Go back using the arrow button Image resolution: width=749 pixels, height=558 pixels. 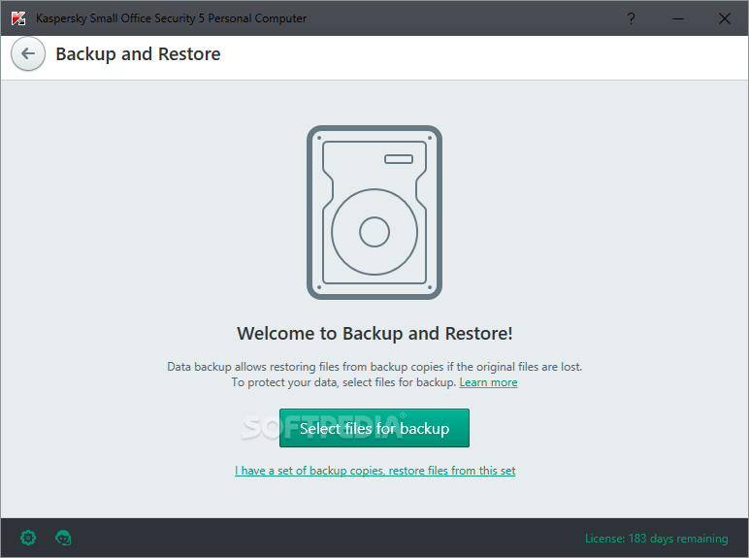pyautogui.click(x=28, y=54)
